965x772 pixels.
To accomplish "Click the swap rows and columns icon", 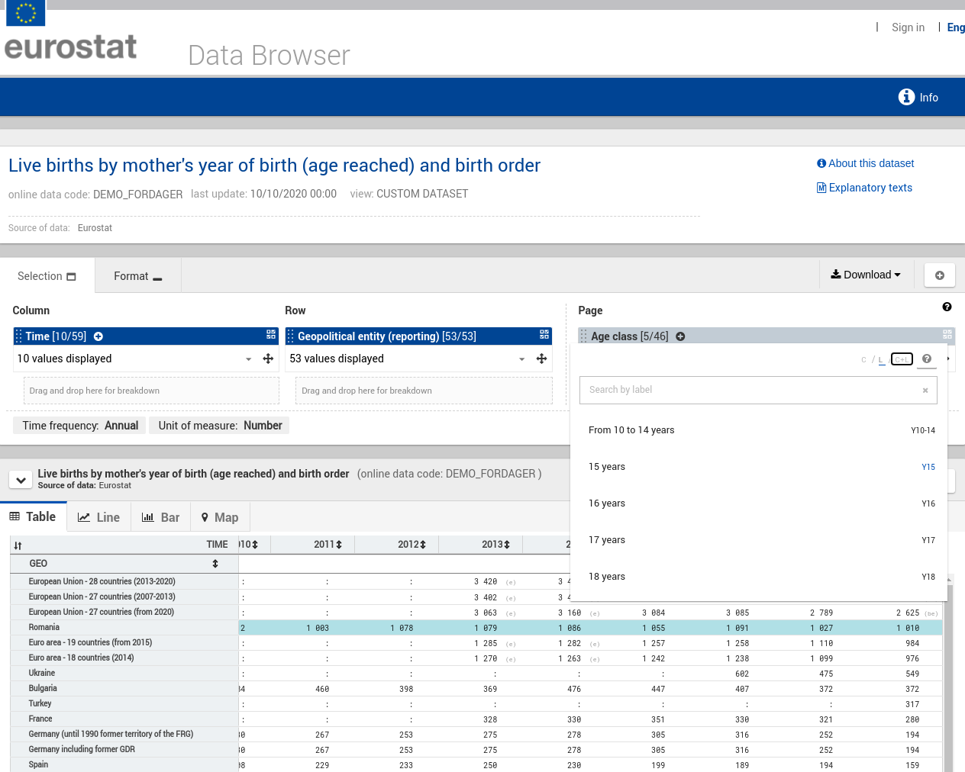I will 18,545.
